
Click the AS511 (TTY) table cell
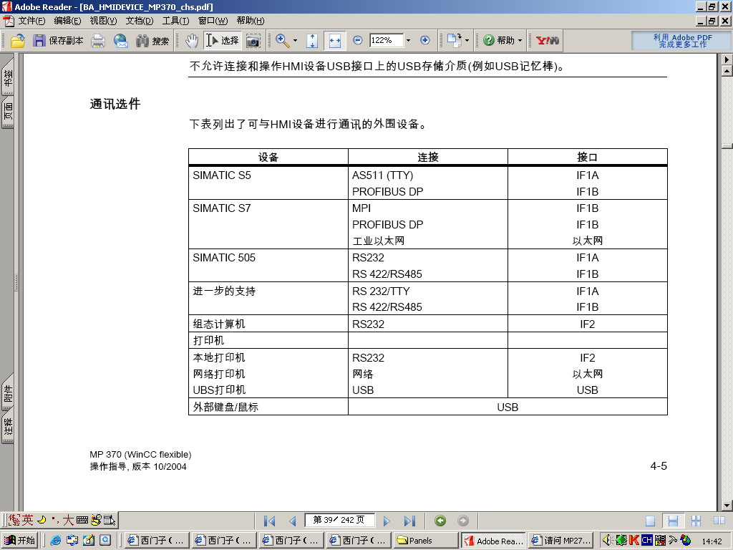[x=382, y=175]
